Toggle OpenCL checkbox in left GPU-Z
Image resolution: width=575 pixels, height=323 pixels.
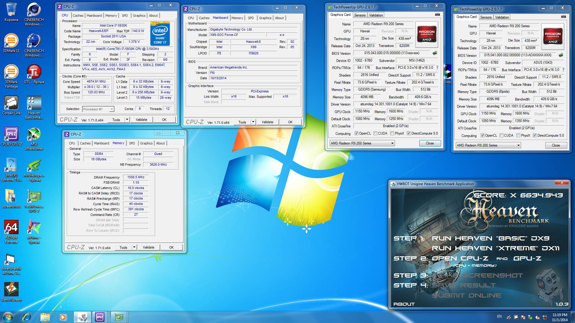coord(356,133)
